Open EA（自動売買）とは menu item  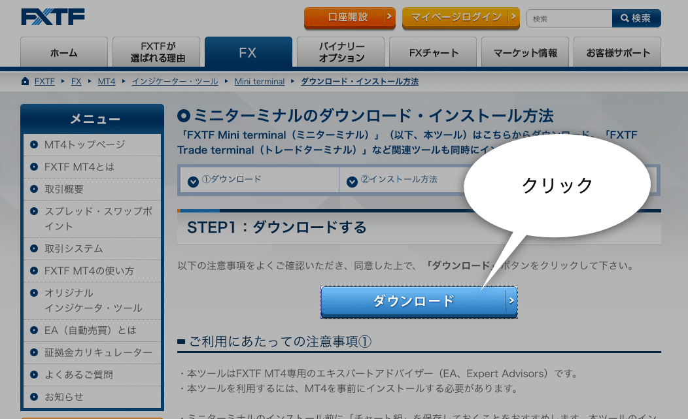pyautogui.click(x=92, y=330)
